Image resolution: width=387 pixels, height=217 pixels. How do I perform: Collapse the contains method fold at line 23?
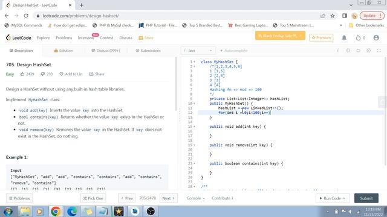(194, 163)
